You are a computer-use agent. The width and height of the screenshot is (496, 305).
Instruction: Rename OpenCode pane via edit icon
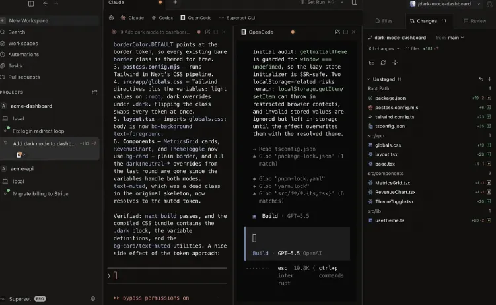coord(337,32)
